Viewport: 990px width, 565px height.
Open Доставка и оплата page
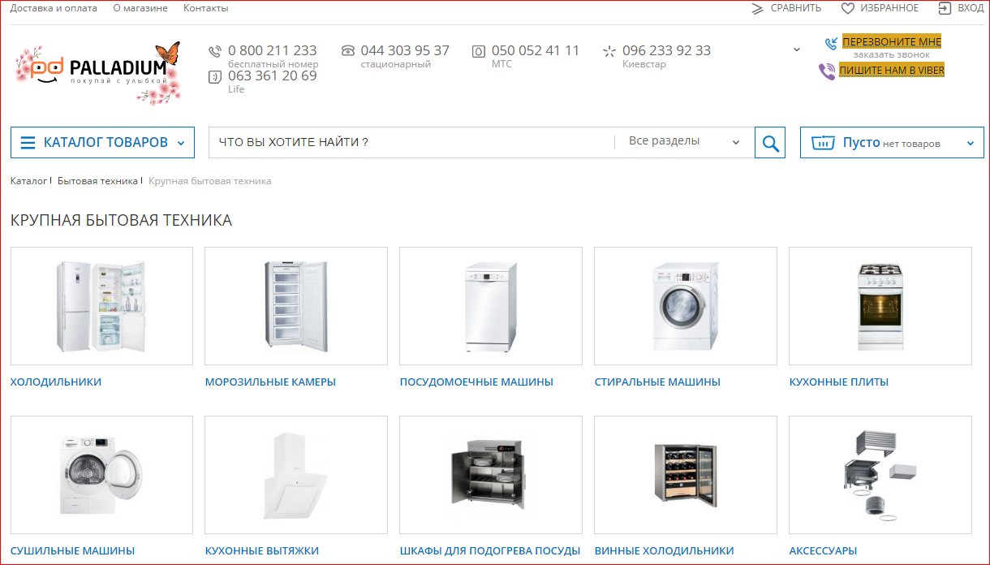(54, 8)
